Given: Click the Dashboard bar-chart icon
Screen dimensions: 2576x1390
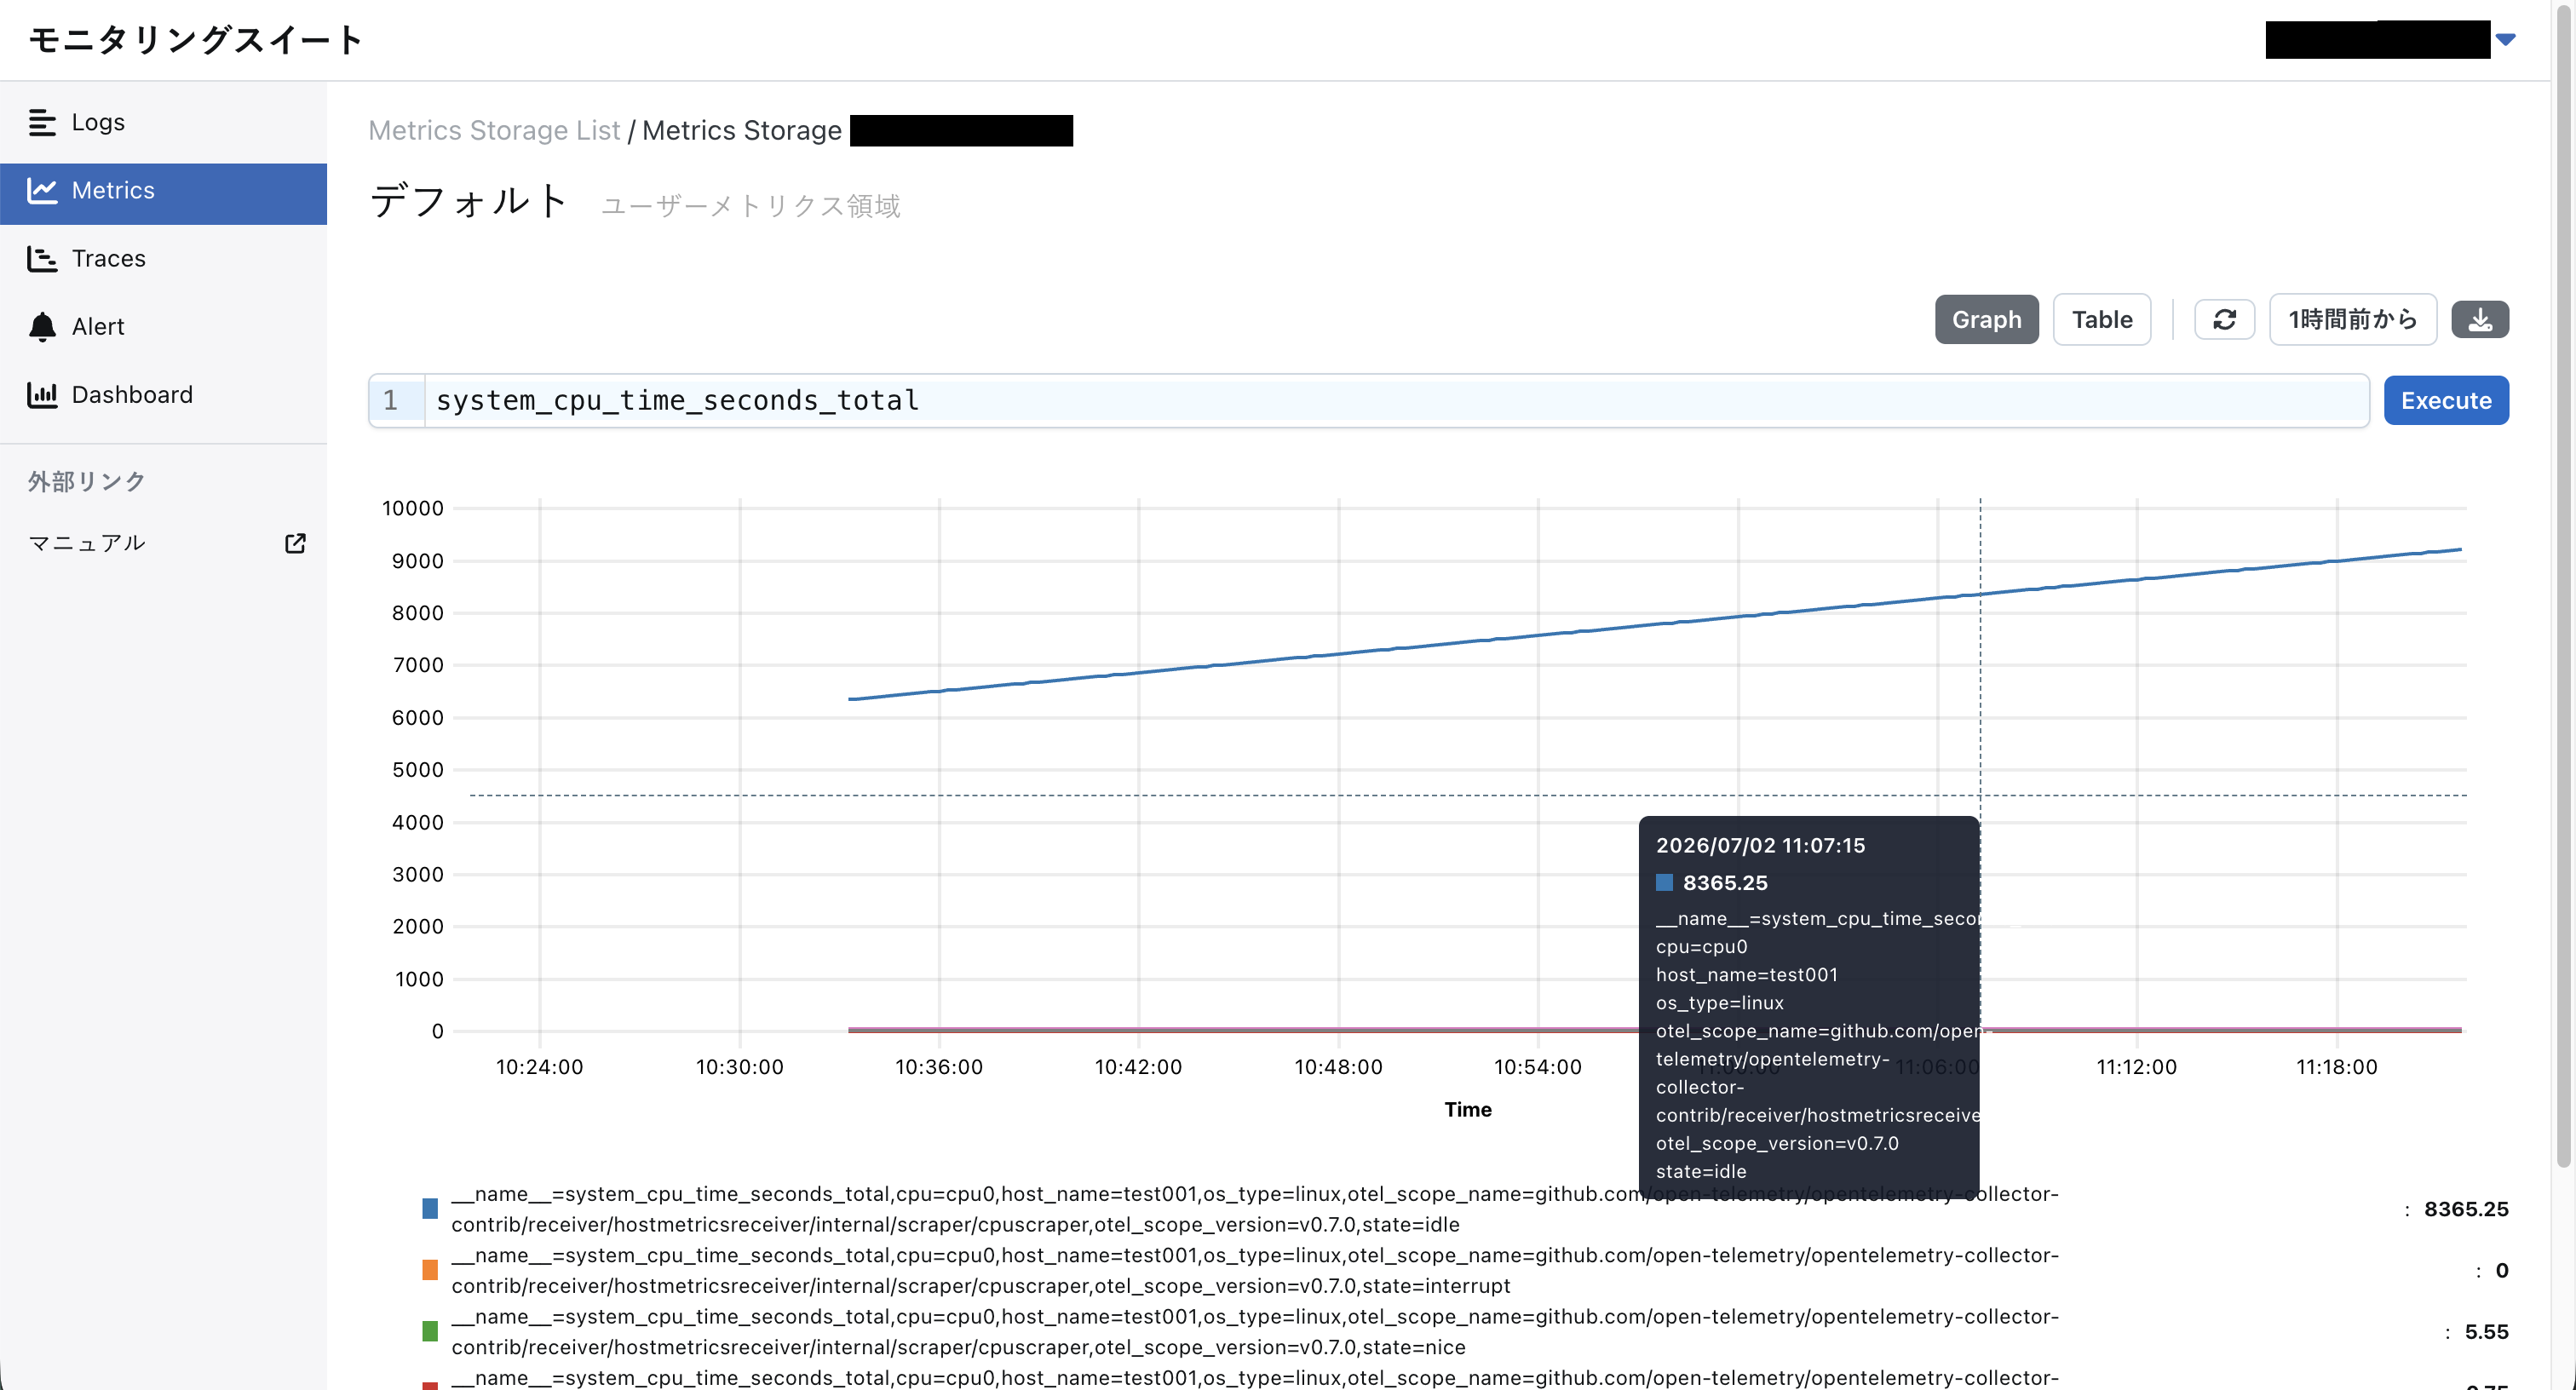Looking at the screenshot, I should pyautogui.click(x=42, y=395).
